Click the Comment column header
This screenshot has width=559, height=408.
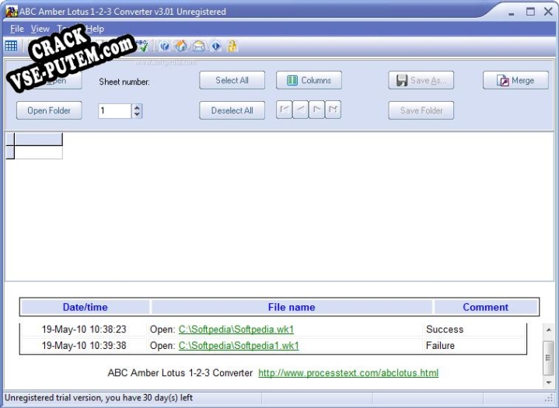pyautogui.click(x=485, y=307)
